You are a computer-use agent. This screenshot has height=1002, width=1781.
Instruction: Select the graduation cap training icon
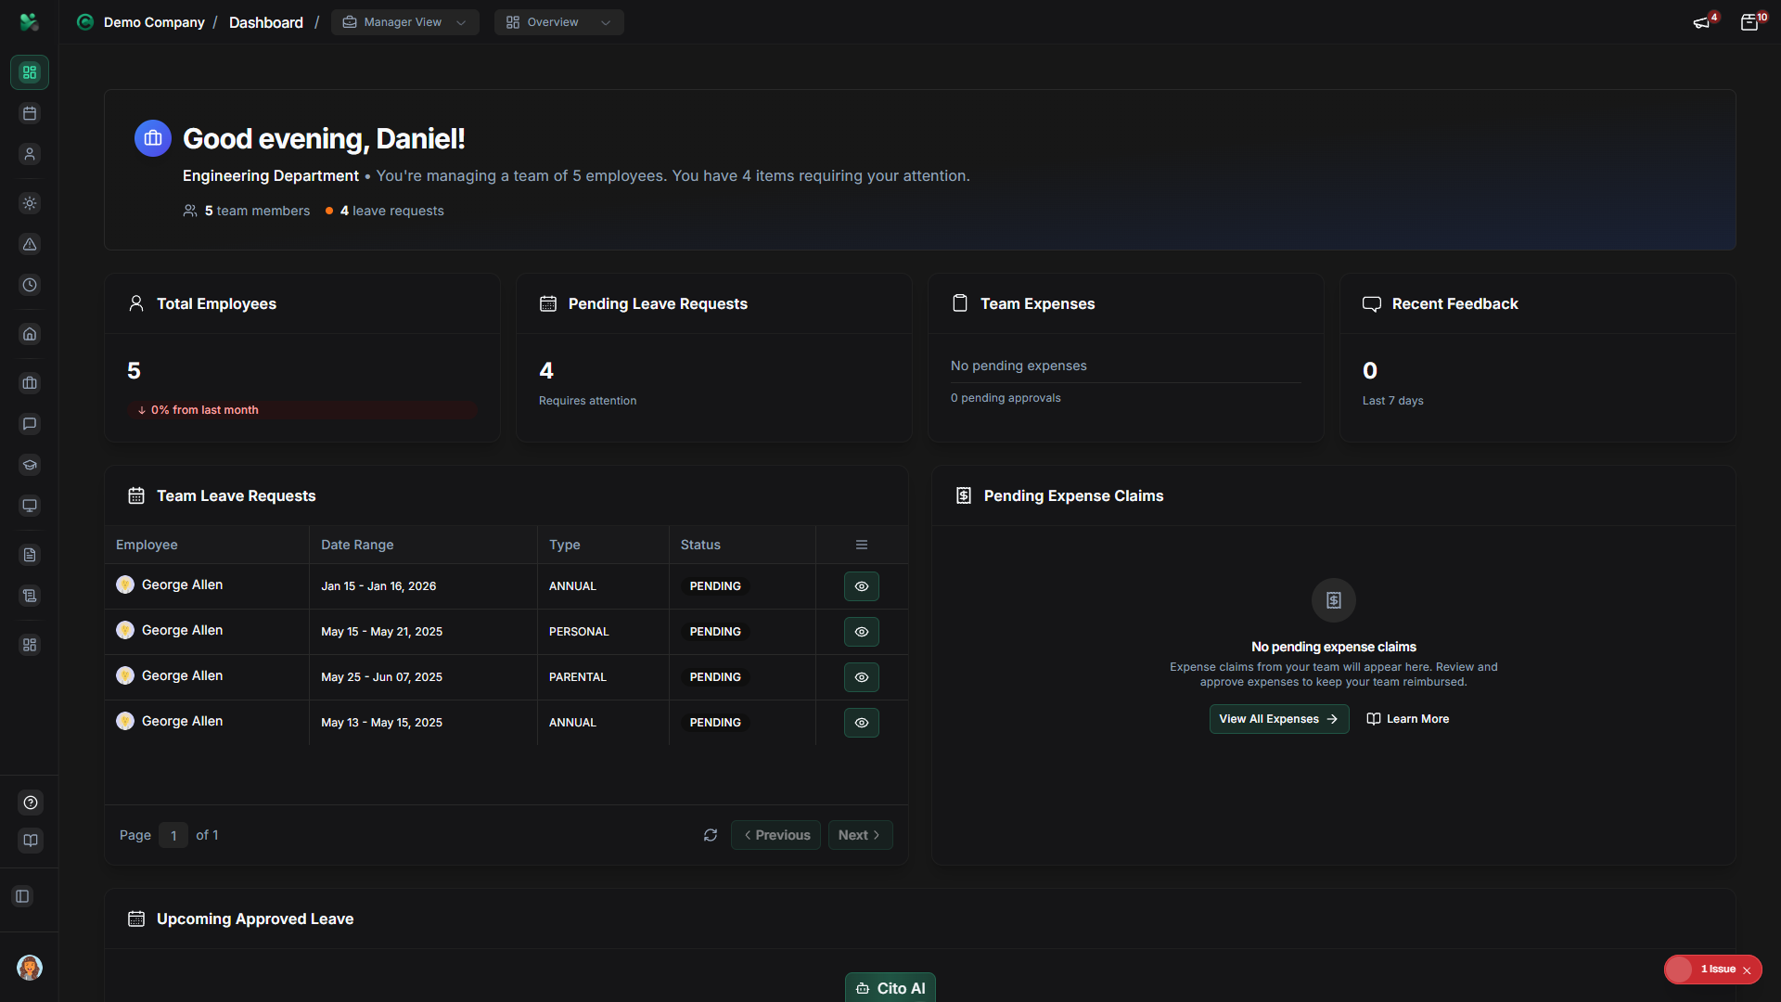click(29, 465)
